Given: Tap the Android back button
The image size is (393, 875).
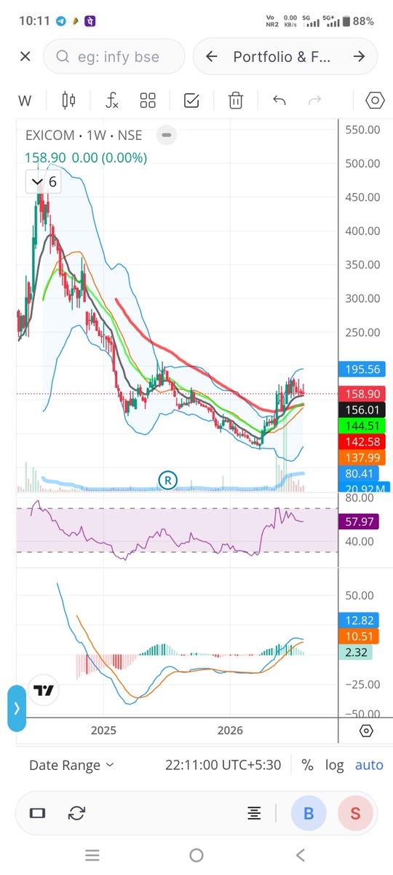Looking at the screenshot, I should click(300, 855).
